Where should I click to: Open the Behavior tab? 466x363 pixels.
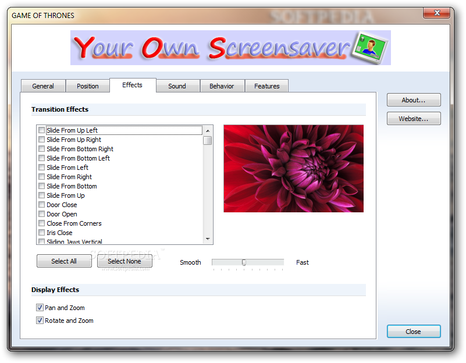(222, 86)
